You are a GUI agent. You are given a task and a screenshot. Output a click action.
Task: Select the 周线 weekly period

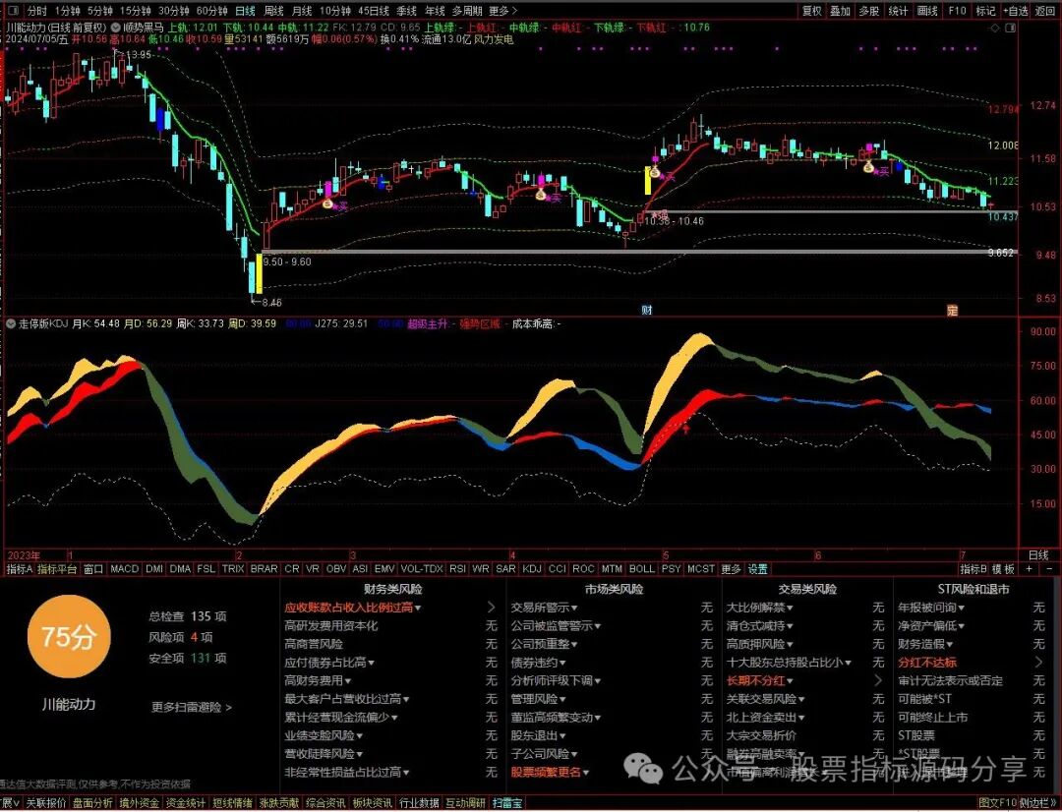pyautogui.click(x=273, y=11)
